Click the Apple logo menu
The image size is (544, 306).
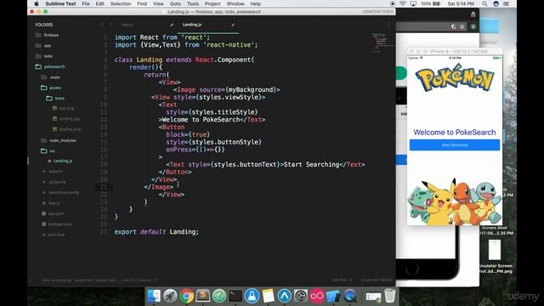click(37, 3)
